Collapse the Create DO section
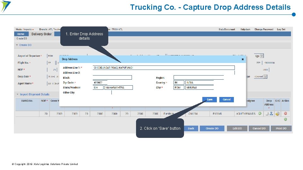The width and height of the screenshot is (303, 170). pyautogui.click(x=17, y=45)
